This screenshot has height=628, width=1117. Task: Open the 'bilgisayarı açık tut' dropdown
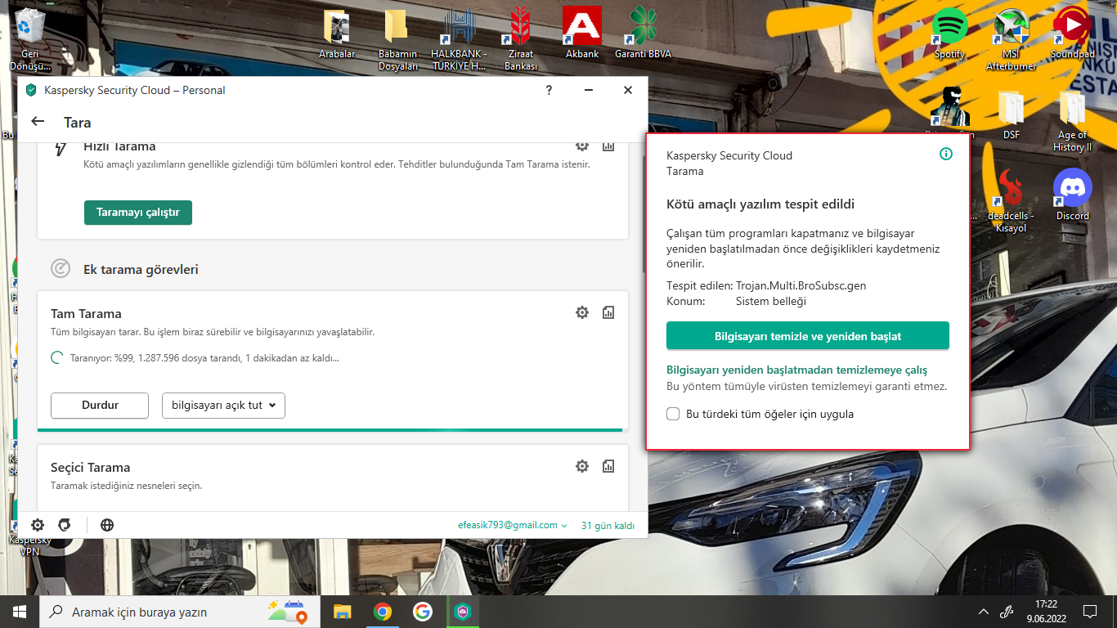(223, 406)
